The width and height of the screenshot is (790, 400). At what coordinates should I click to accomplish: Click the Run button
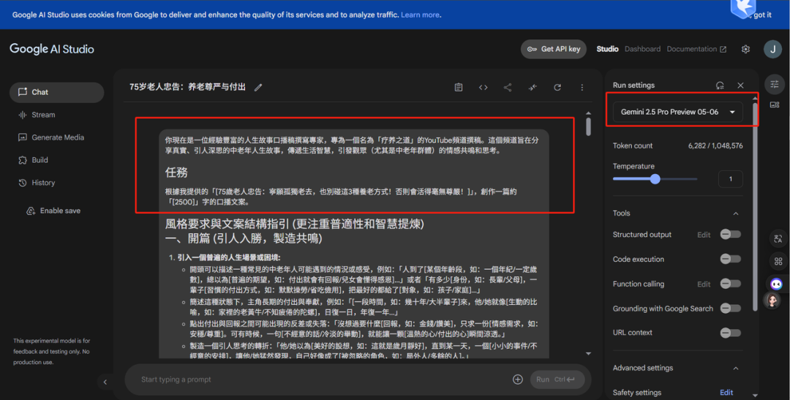557,380
